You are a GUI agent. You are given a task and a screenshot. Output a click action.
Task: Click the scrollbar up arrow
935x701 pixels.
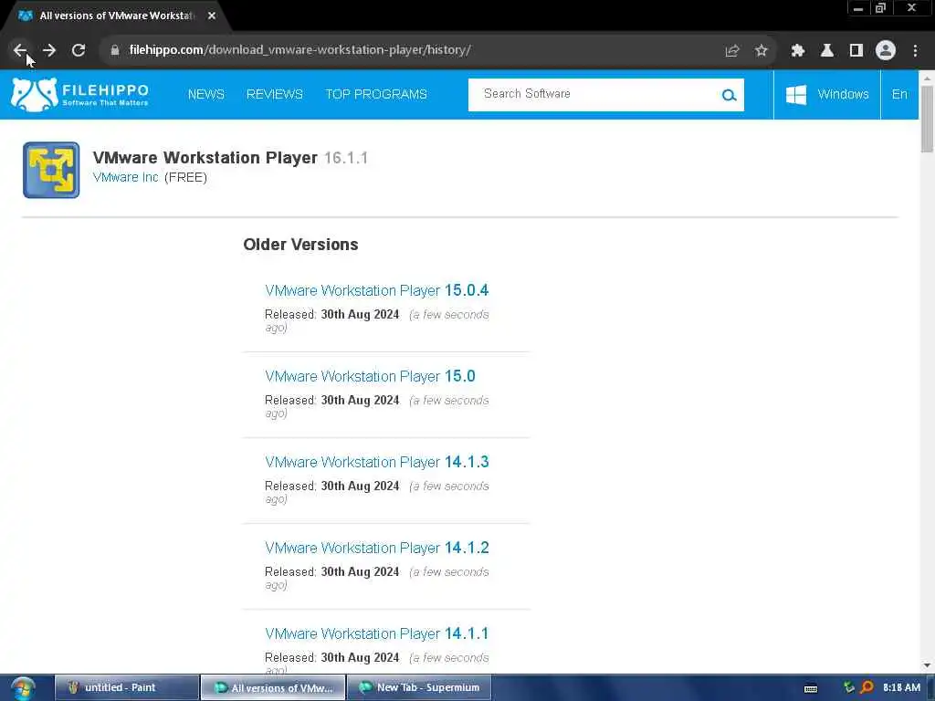point(927,78)
